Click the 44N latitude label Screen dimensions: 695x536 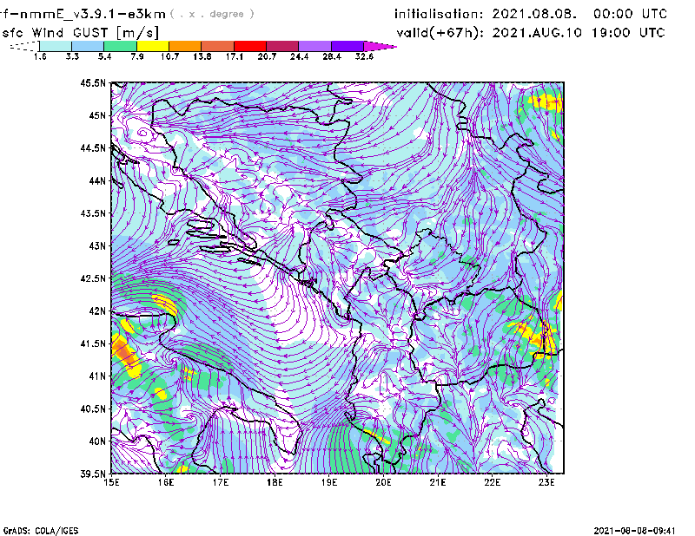pos(97,180)
